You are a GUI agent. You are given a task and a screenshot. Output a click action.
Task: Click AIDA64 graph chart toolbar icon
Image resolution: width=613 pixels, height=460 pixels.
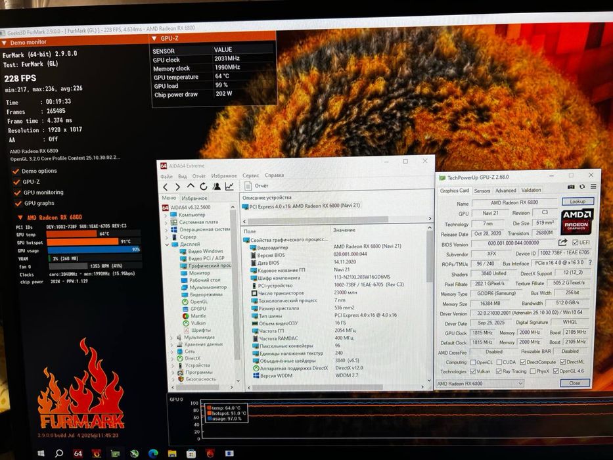click(229, 187)
